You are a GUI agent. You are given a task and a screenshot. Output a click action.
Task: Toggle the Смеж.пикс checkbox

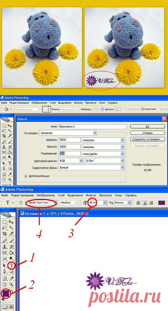[x=142, y=109]
